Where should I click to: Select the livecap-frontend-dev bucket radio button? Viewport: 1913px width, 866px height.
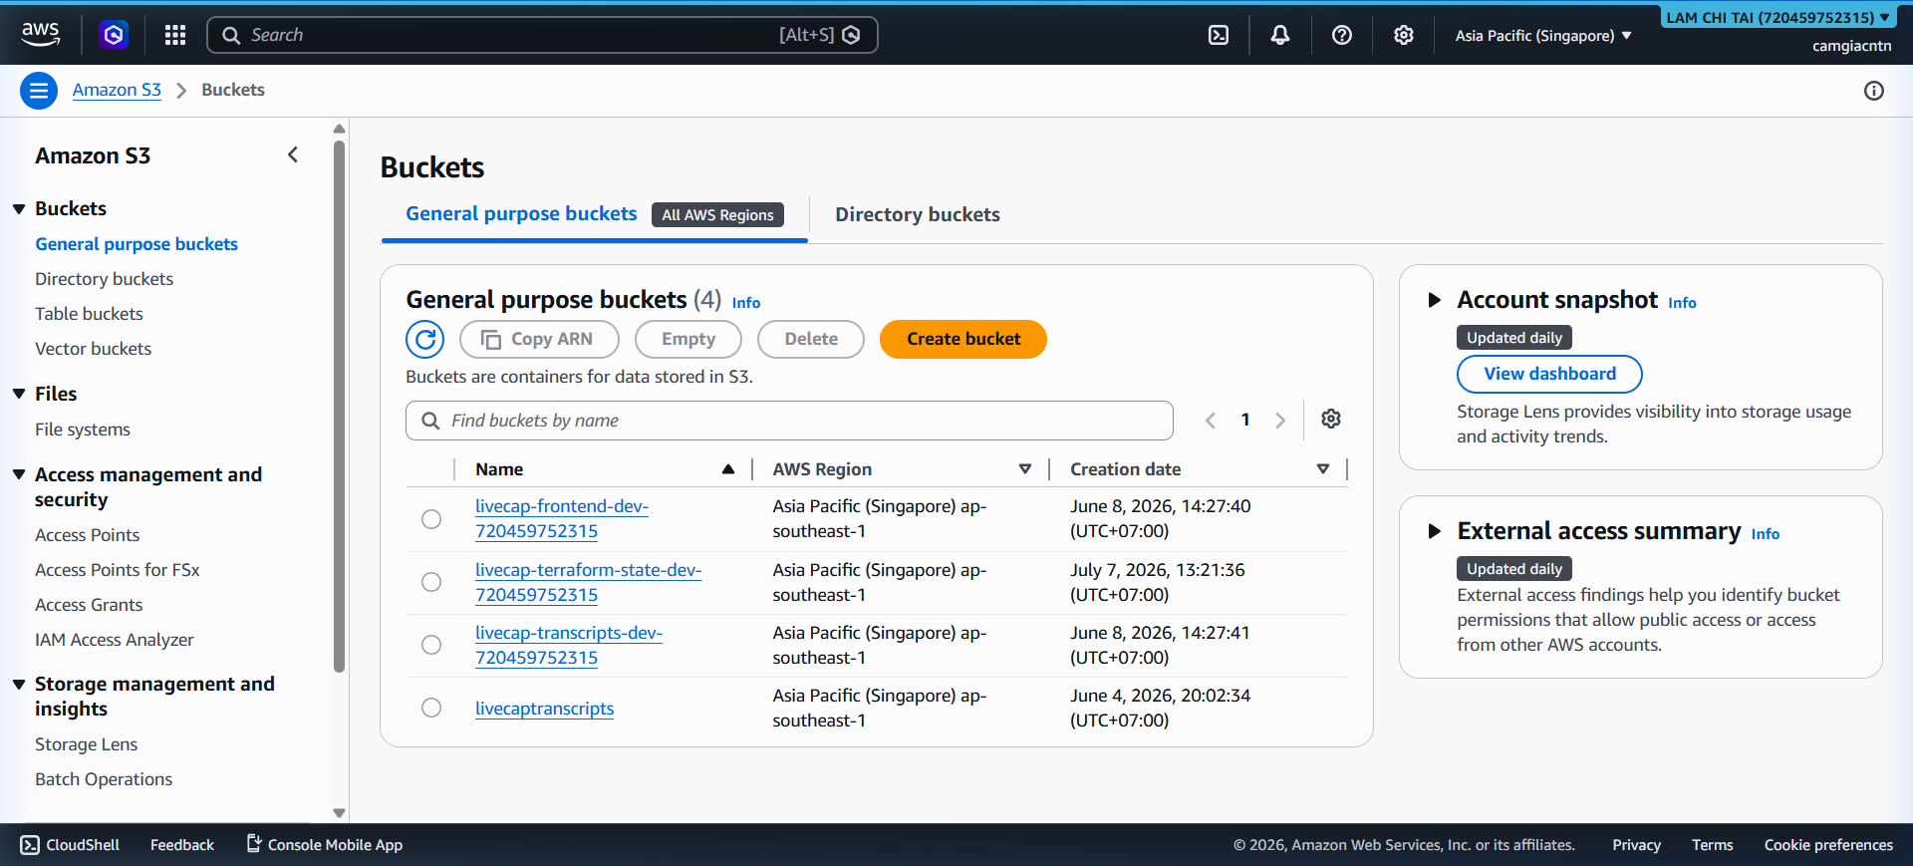point(431,519)
